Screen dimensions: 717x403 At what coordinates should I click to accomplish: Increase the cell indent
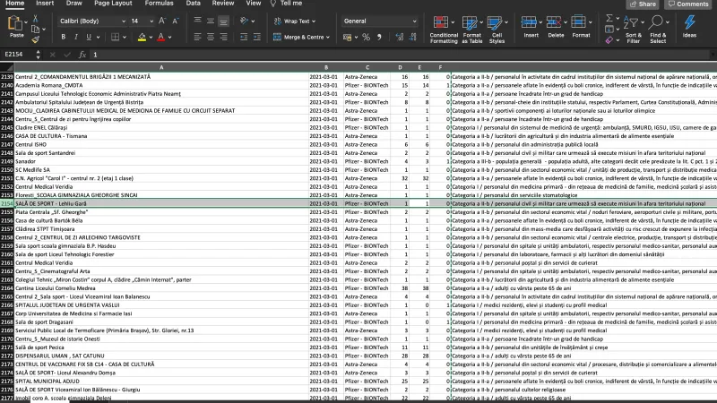point(257,37)
